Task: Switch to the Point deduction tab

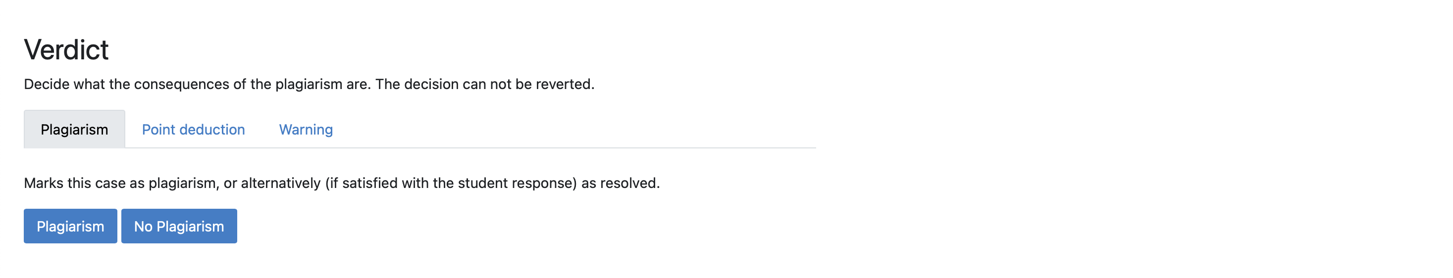Action: point(193,130)
